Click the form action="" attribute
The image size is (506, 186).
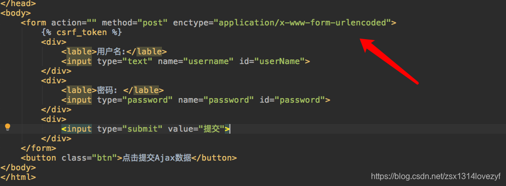tap(74, 22)
